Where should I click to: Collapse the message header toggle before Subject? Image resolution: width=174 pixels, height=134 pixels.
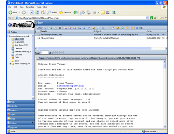[x=38, y=58]
